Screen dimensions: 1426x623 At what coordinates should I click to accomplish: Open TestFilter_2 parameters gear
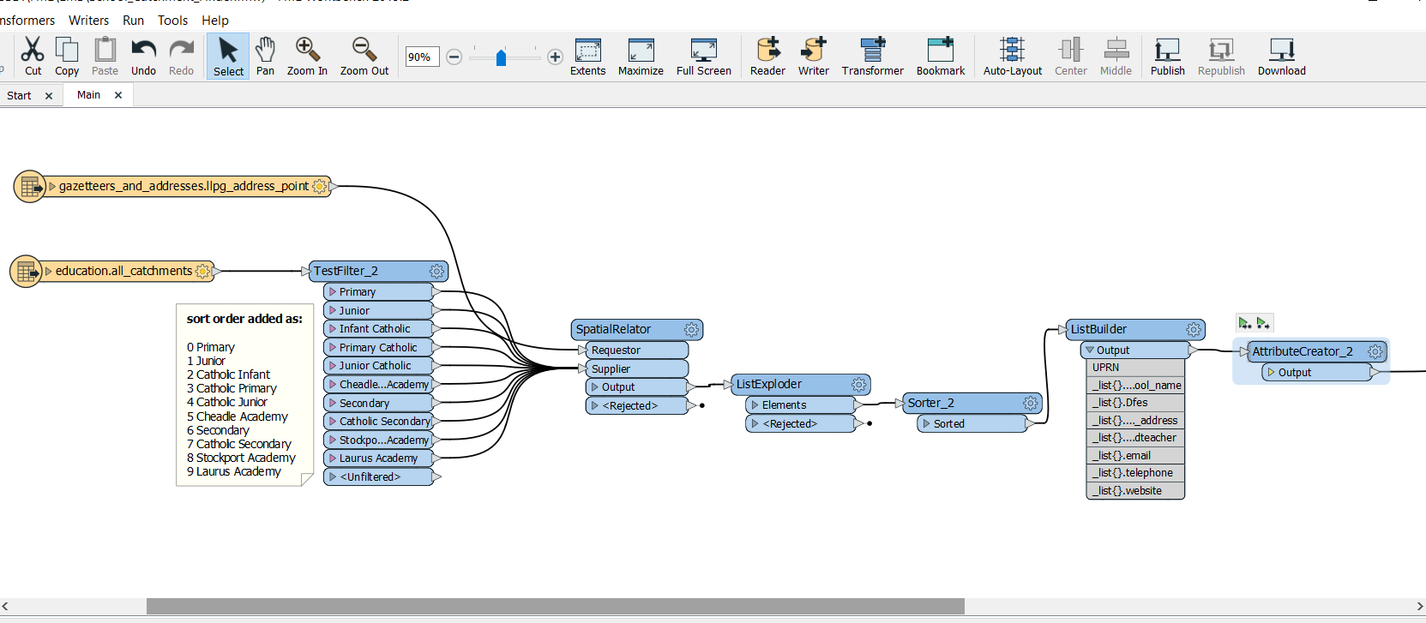coord(436,271)
